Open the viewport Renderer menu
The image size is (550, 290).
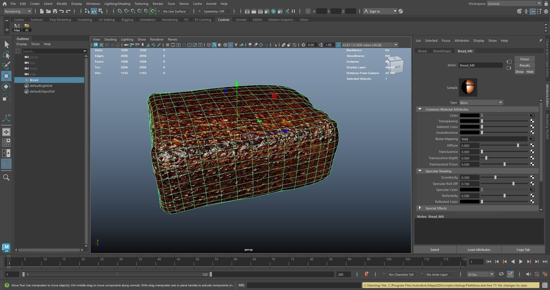(157, 39)
